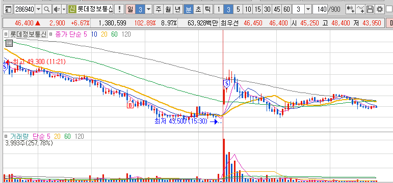
Task: Switch to the 주 weekly period tab
Action: 159,10
